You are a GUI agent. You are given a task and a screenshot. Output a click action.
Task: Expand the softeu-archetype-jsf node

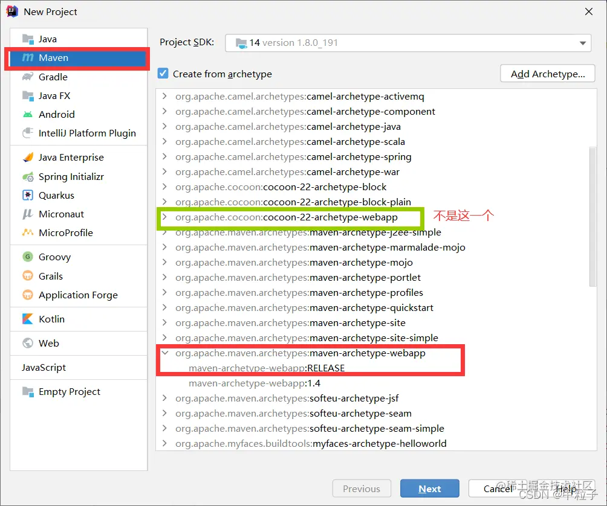coord(164,398)
